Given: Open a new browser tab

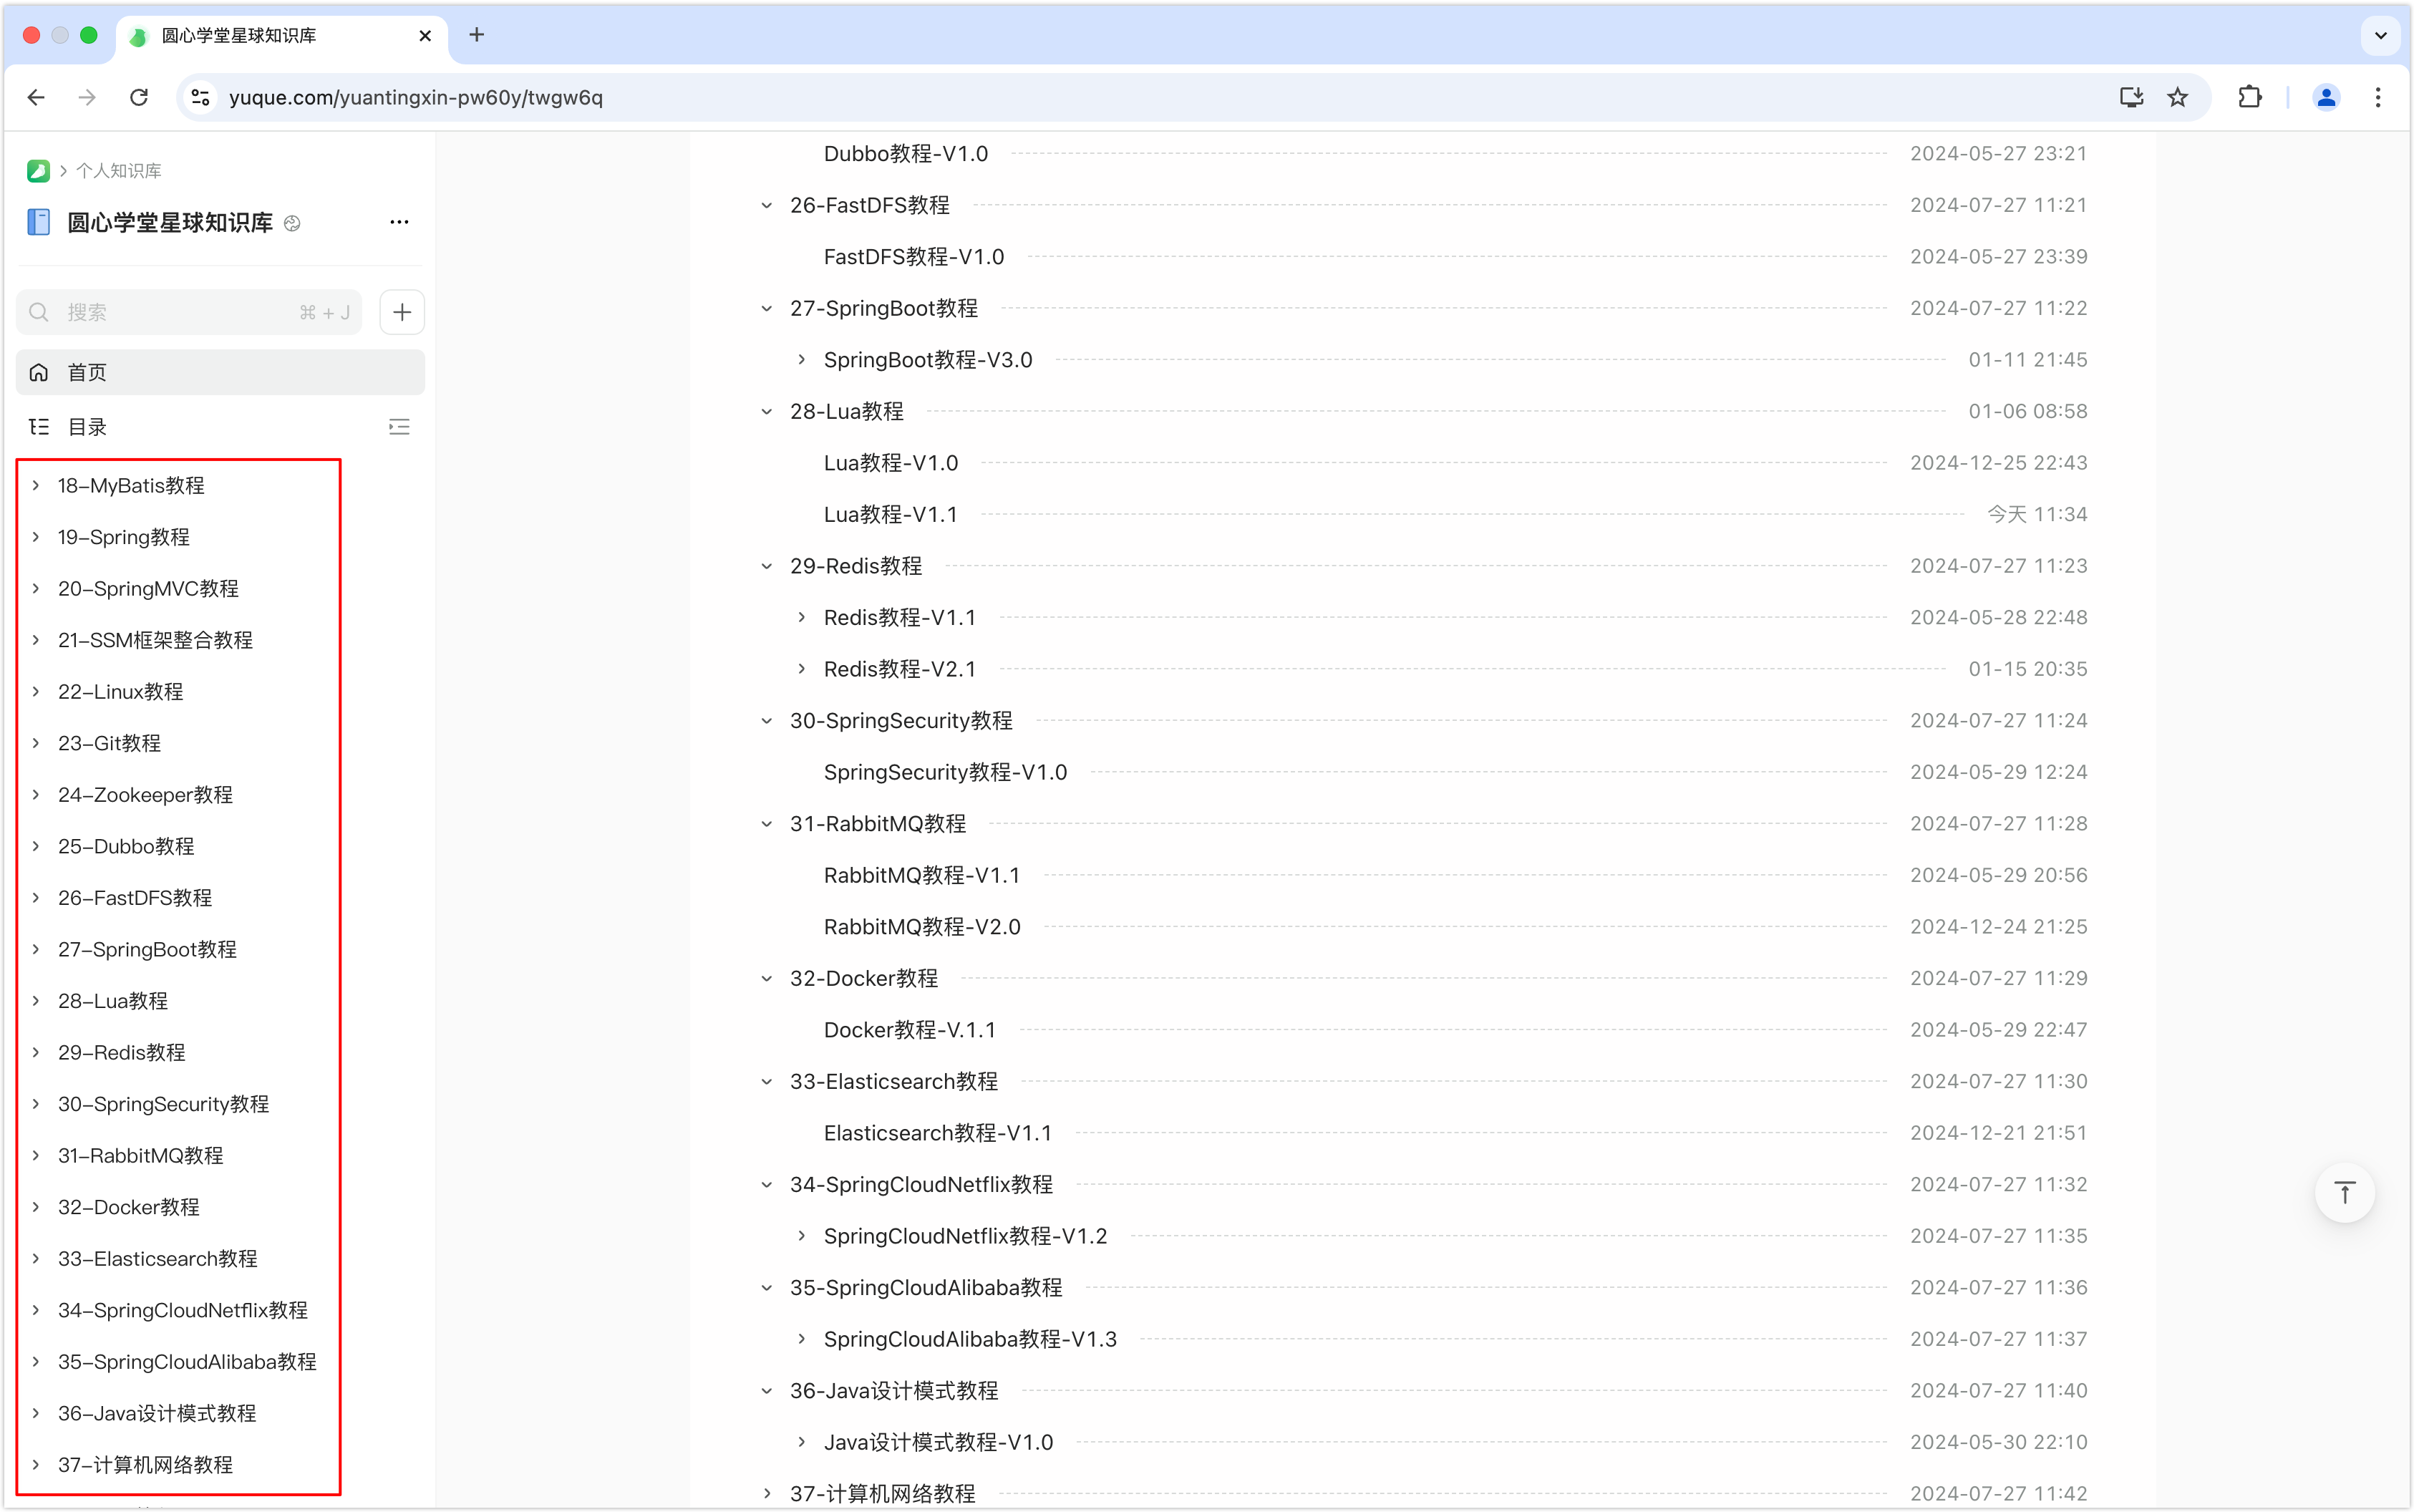Looking at the screenshot, I should click(x=477, y=35).
